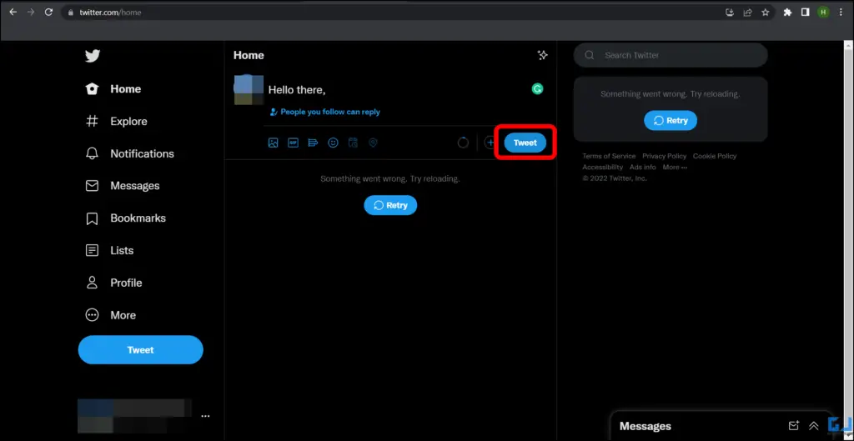Open Lists in the sidebar
This screenshot has width=854, height=441.
point(110,250)
